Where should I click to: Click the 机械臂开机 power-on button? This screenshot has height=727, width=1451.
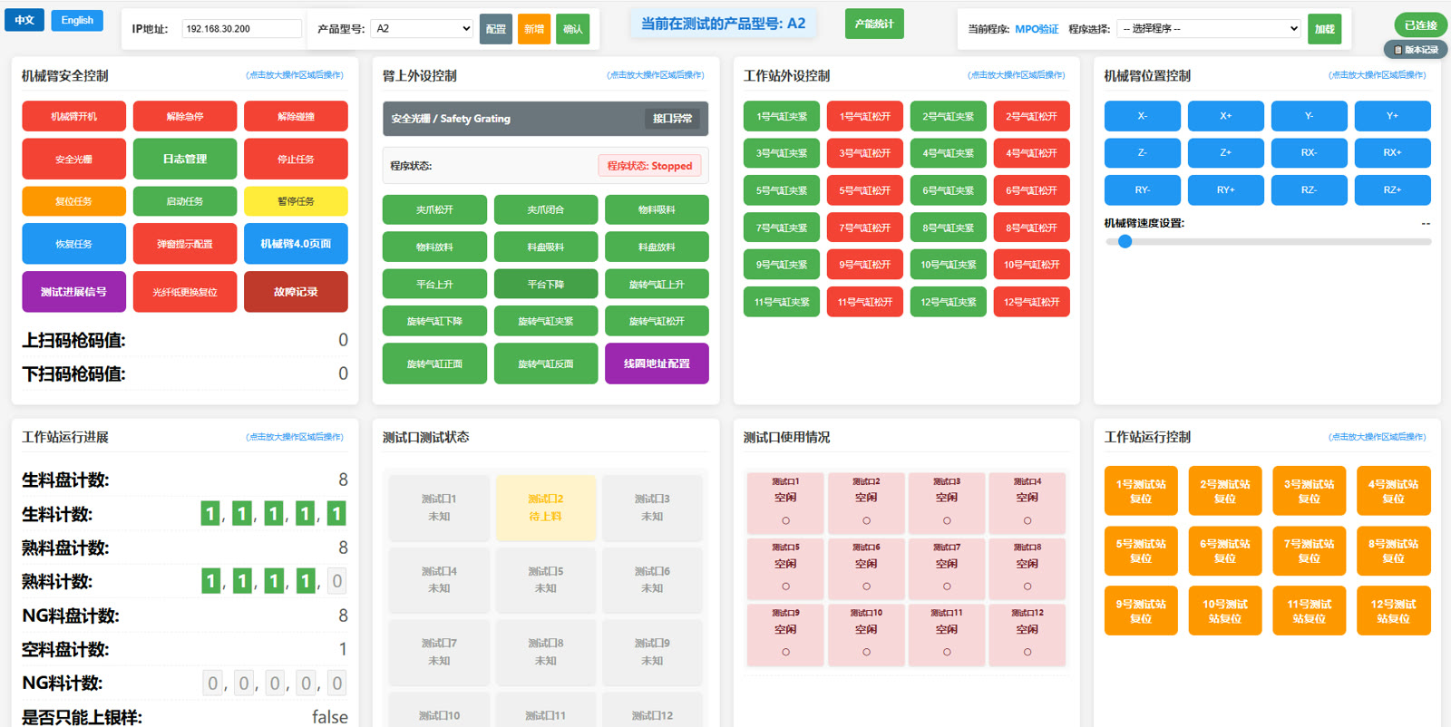(74, 116)
